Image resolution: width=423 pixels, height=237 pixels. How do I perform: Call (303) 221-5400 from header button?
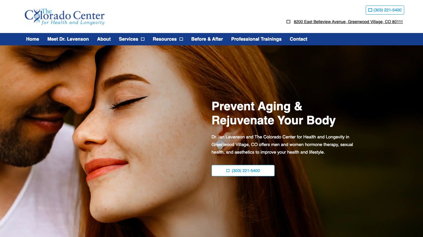(x=385, y=10)
